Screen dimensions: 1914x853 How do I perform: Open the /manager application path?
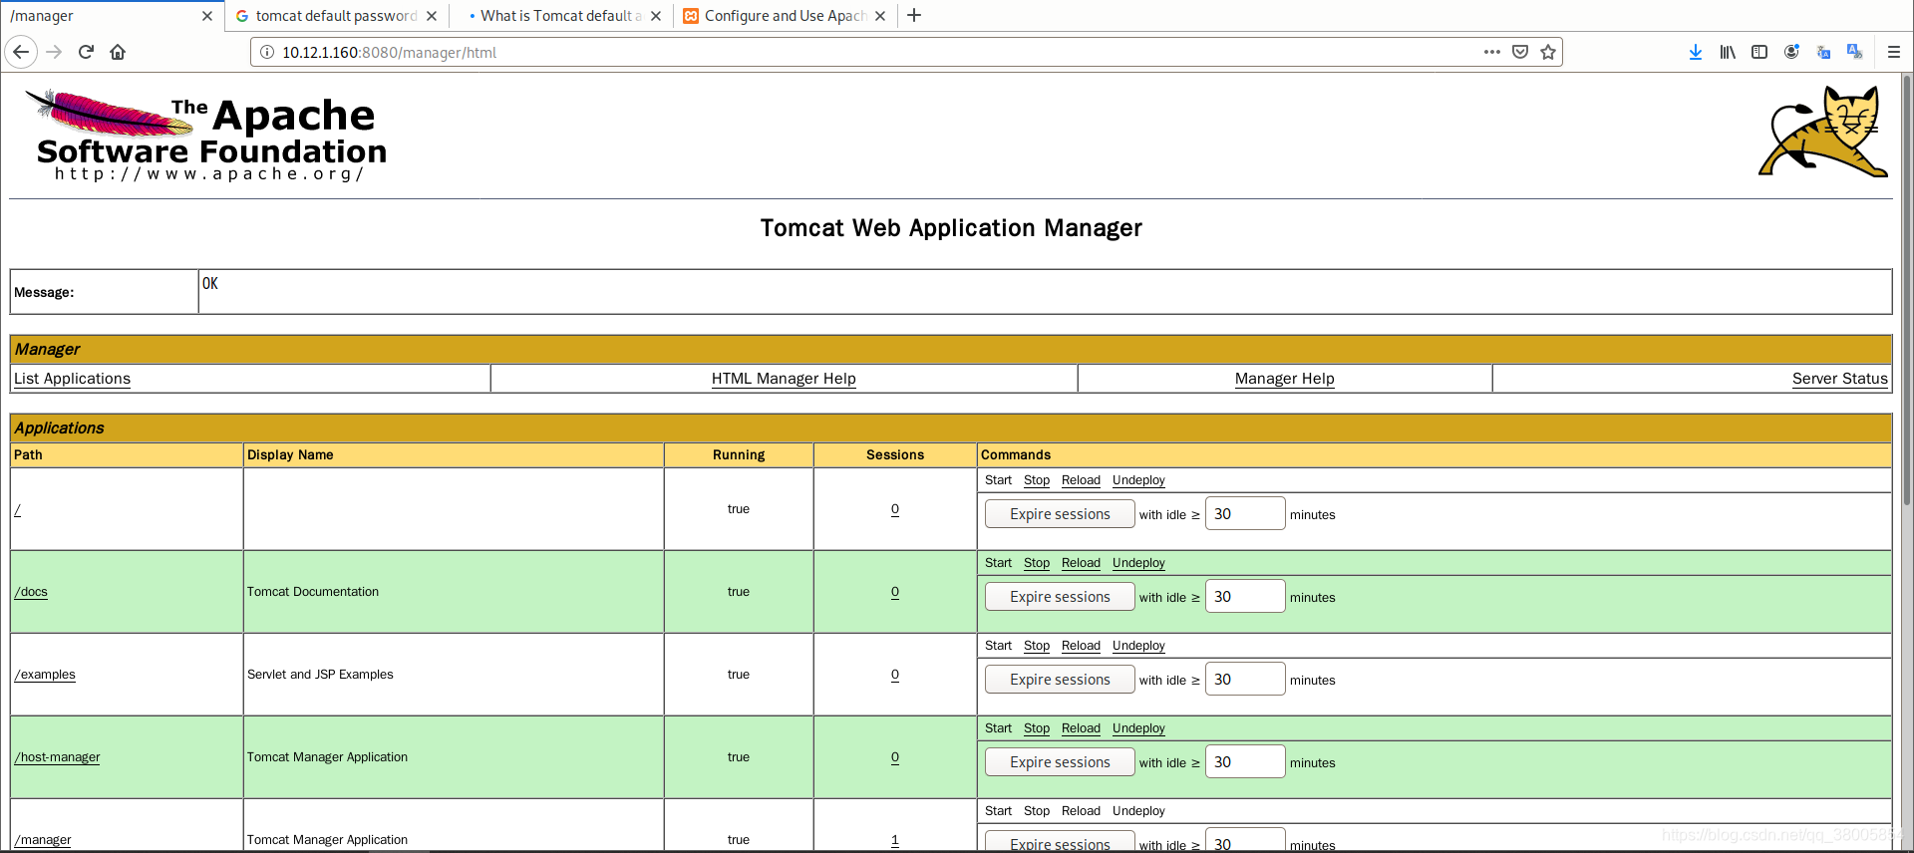tap(43, 840)
